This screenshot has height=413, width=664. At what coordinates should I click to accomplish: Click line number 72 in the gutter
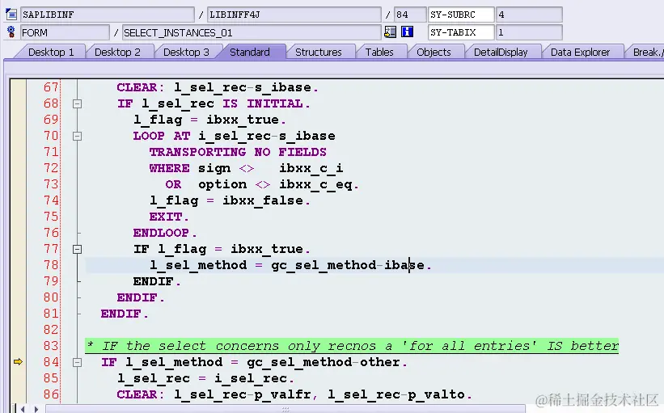coord(51,168)
